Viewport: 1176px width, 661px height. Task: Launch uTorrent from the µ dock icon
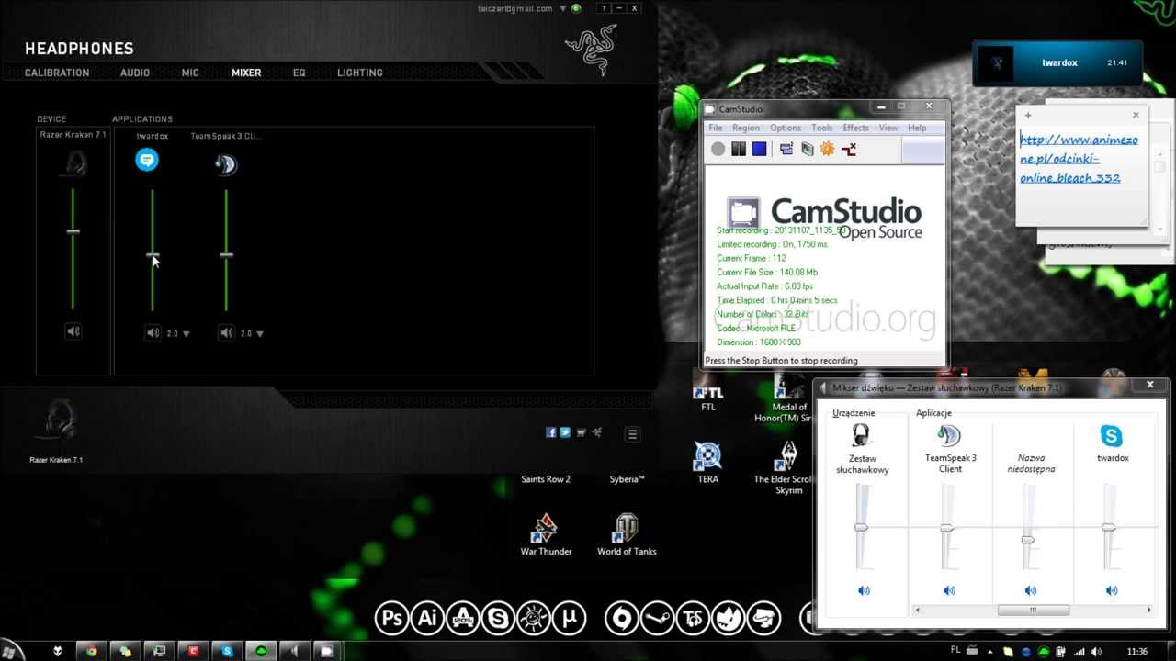pos(570,618)
